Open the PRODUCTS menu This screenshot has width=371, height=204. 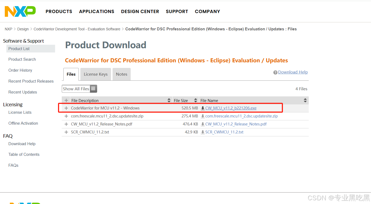[59, 11]
